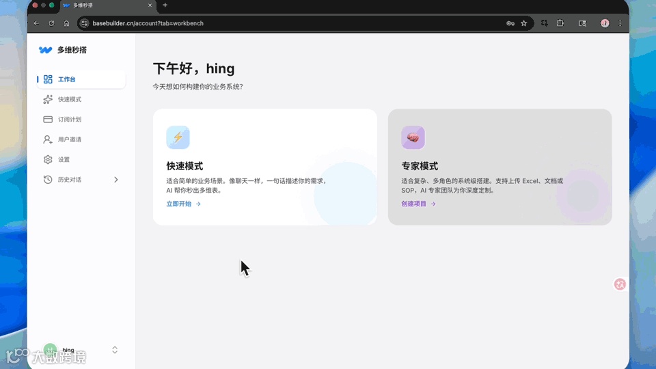
Task: Open 快速模式 in the sidebar
Action: 81,99
